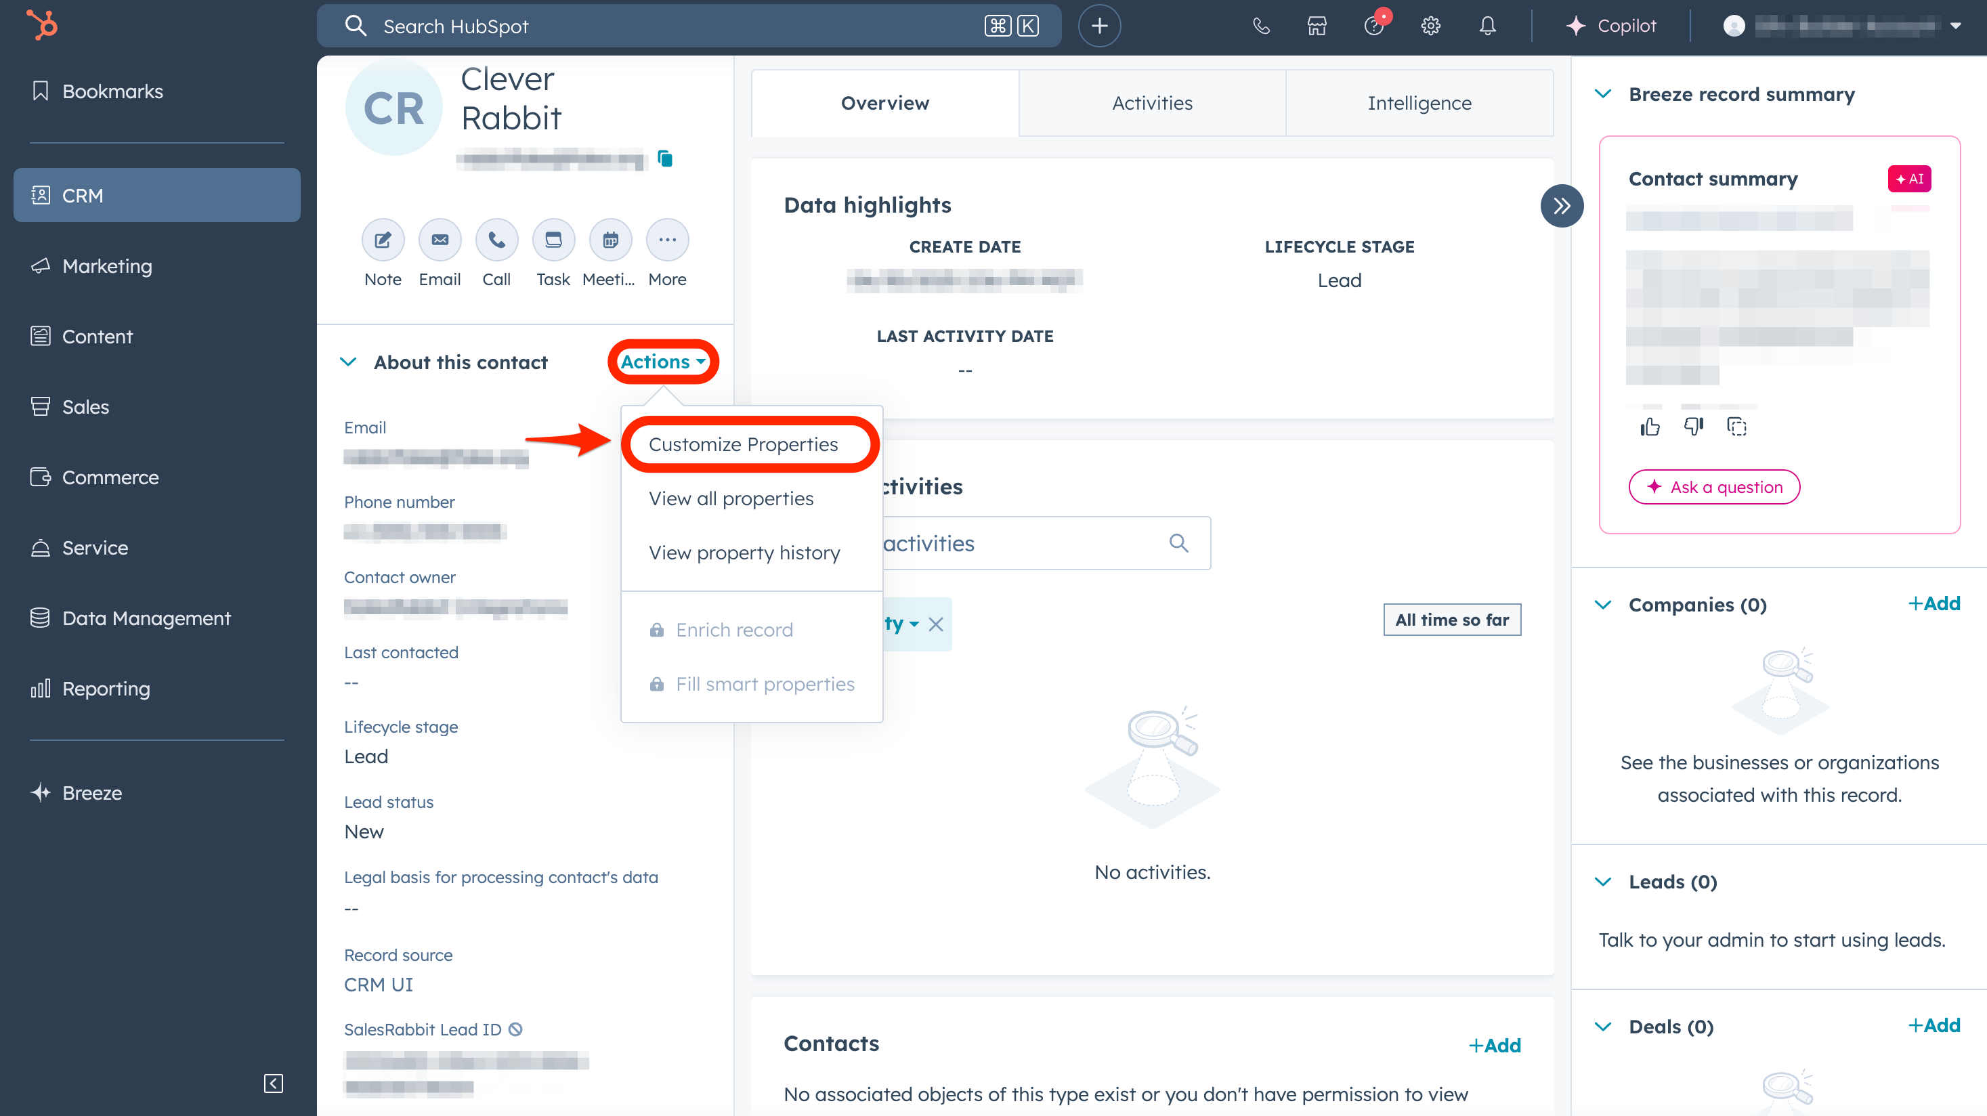Collapse the right sidebar with the double arrow
1987x1116 pixels.
pyautogui.click(x=1561, y=206)
